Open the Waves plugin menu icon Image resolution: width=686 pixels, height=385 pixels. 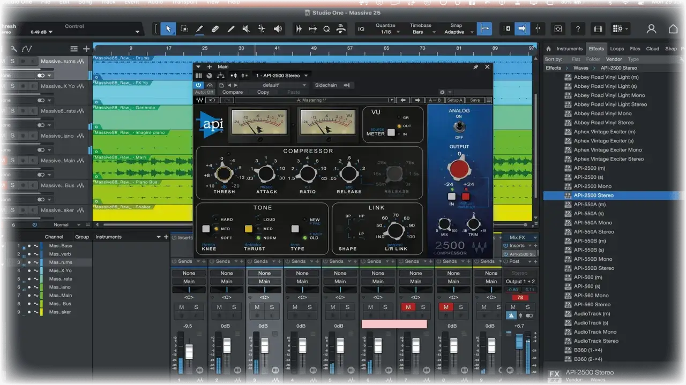488,100
